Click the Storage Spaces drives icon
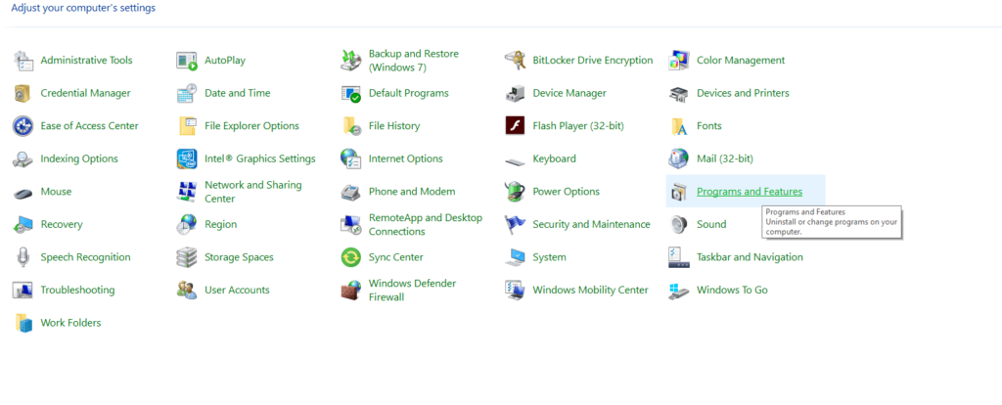Image resolution: width=1002 pixels, height=405 pixels. tap(187, 257)
